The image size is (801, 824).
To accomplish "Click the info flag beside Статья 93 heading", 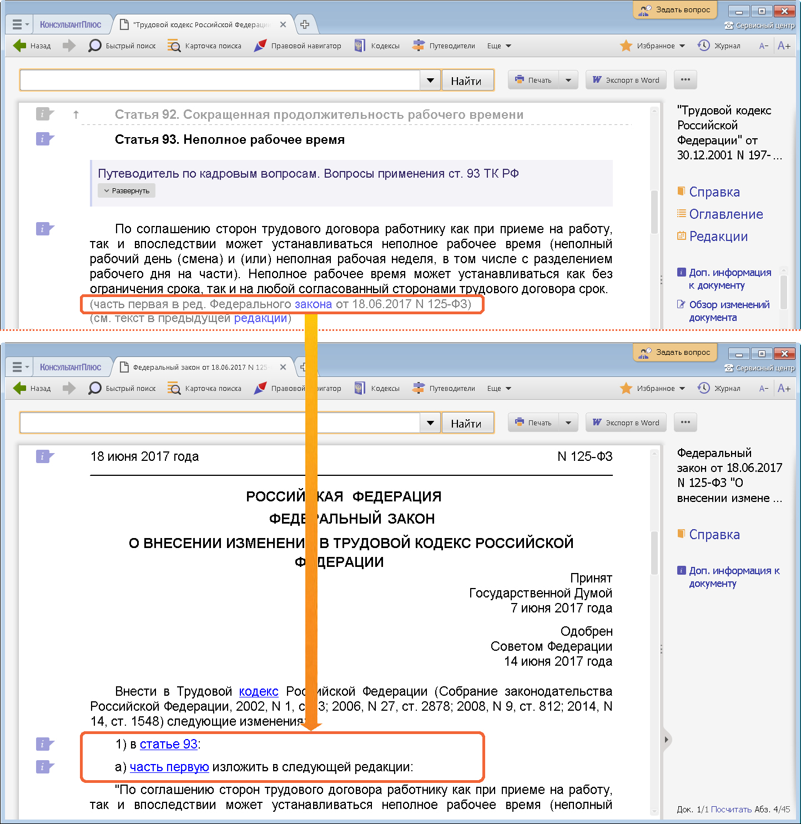I will [x=44, y=139].
